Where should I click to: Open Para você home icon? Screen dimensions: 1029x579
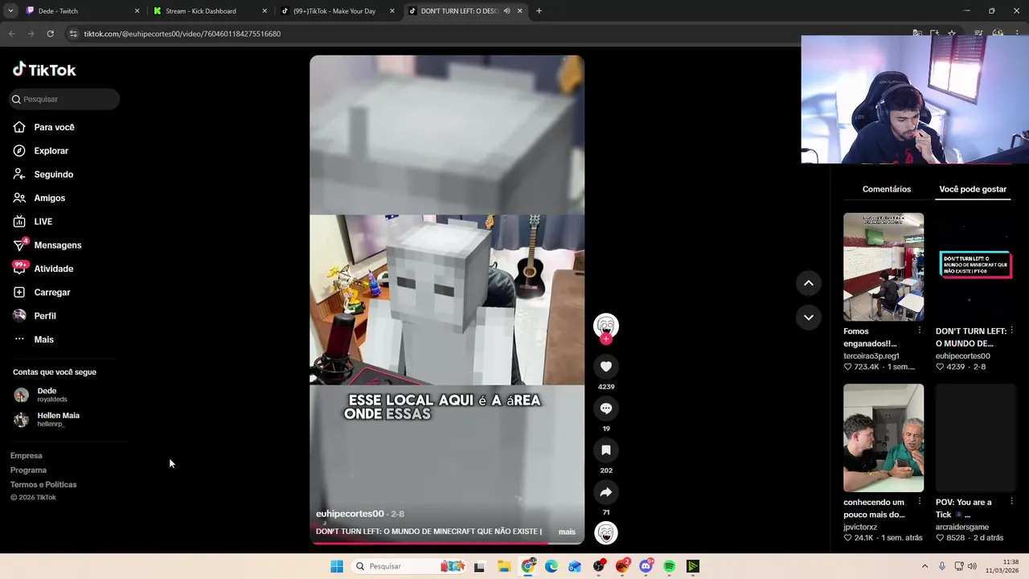click(19, 127)
